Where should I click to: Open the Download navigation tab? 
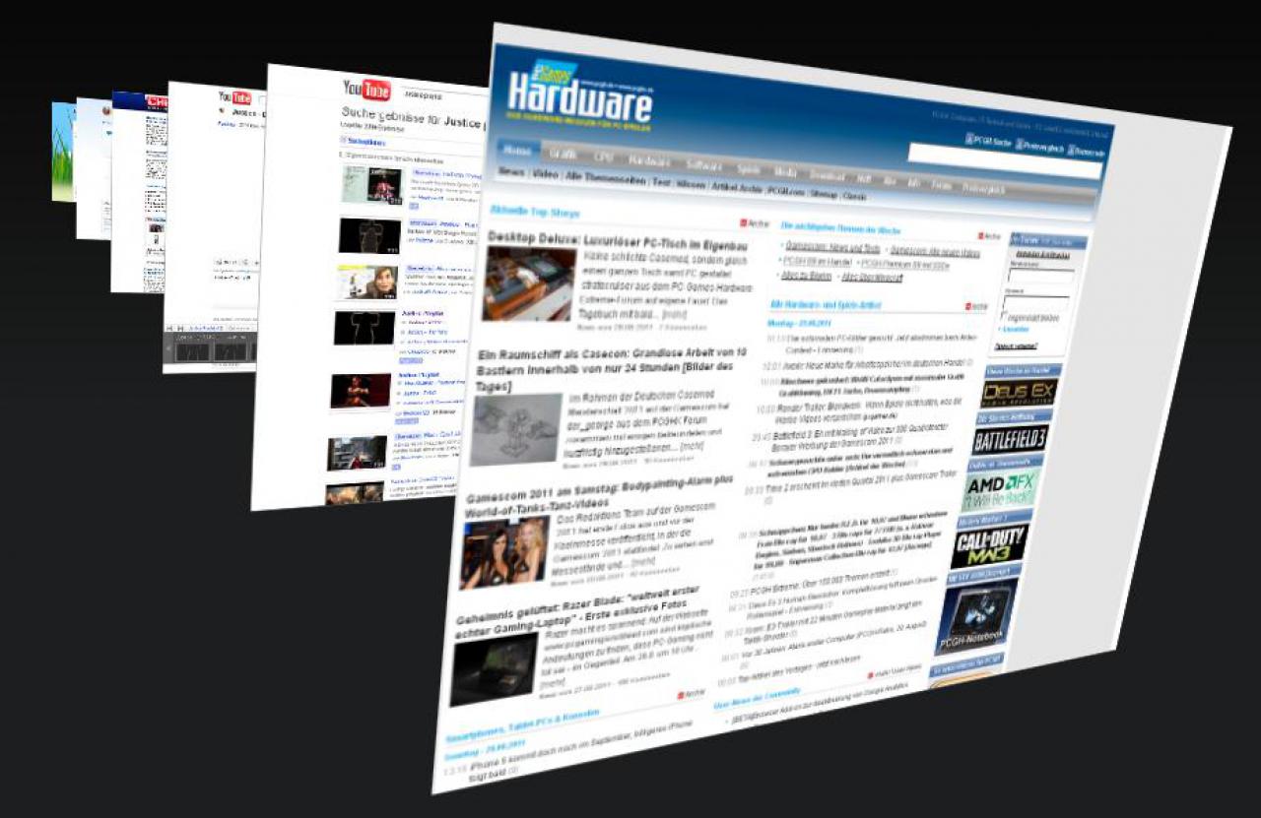click(x=828, y=174)
